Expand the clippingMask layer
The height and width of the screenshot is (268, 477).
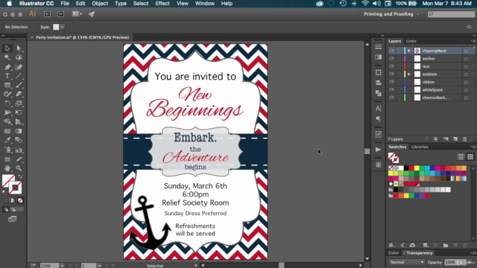(x=409, y=51)
